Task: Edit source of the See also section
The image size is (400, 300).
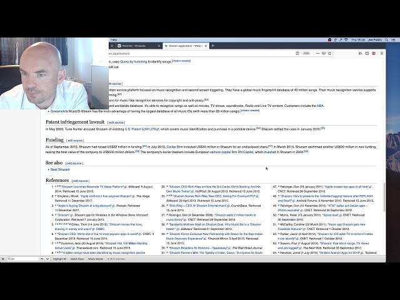Action: 74,163
